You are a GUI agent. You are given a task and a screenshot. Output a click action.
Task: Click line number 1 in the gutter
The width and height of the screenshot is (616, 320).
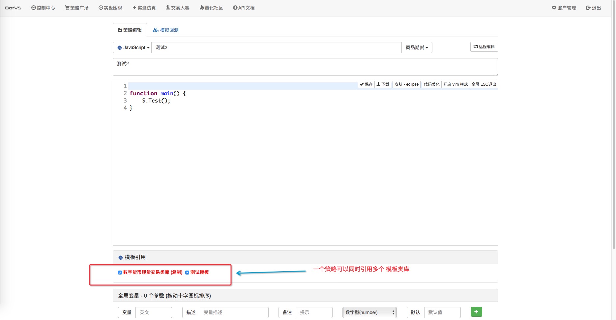click(x=125, y=86)
